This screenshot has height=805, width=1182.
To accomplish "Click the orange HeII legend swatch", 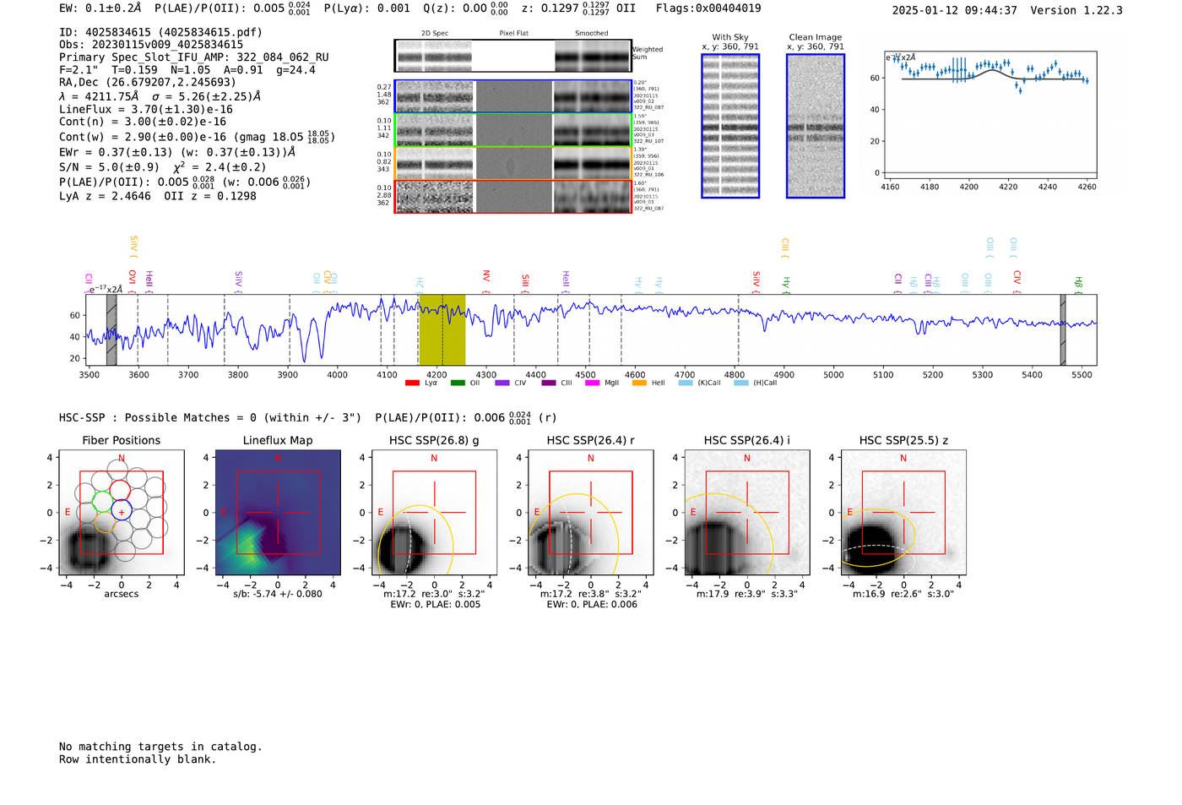I will click(639, 383).
